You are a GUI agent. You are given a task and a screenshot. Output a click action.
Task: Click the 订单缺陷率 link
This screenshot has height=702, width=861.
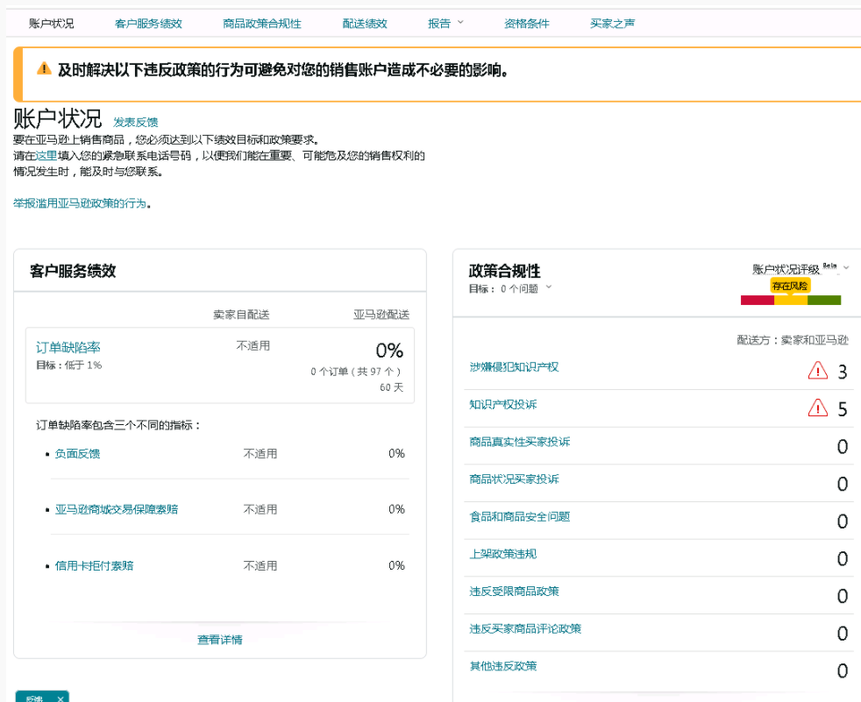coord(68,348)
